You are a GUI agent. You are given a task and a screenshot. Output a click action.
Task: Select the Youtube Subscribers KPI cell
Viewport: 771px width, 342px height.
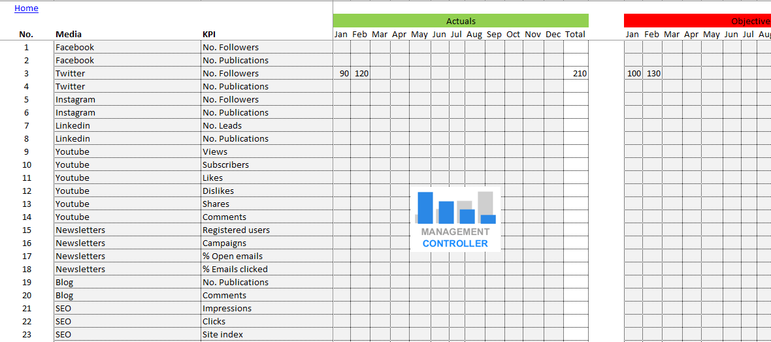pos(225,165)
